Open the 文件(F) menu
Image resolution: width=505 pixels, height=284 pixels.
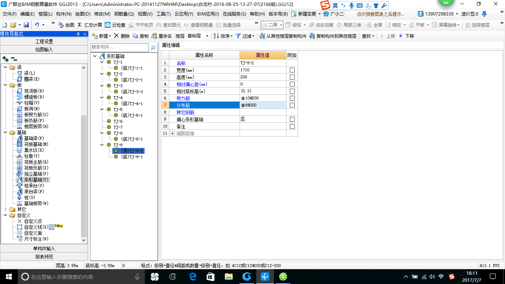10,14
